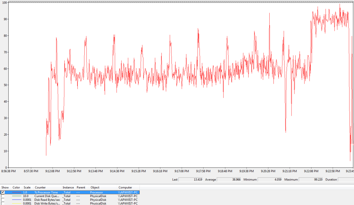The image size is (354, 205).
Task: Select the Disk Read Bytes/sec counter name
Action: (x=47, y=200)
